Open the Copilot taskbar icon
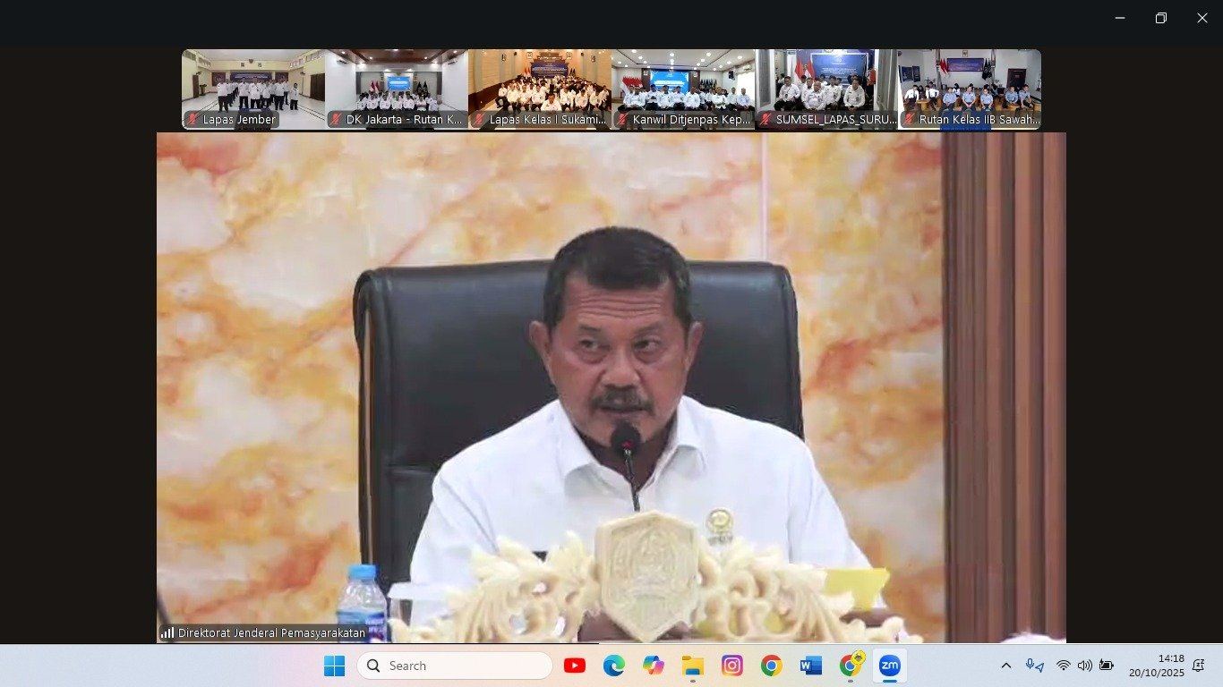This screenshot has height=687, width=1223. point(653,666)
